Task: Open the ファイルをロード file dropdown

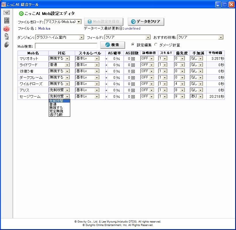Action: pyautogui.click(x=63, y=22)
